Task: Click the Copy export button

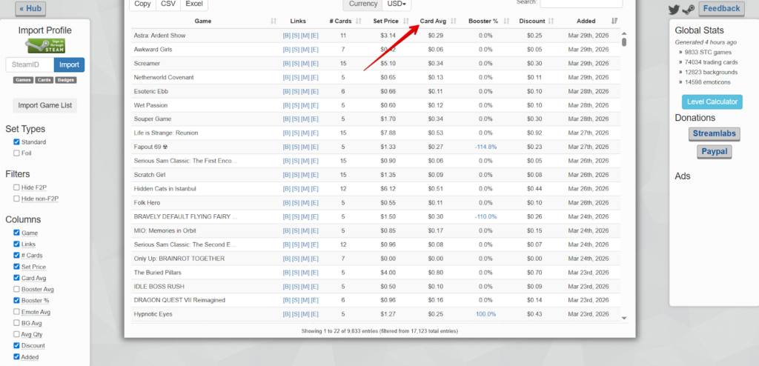Action: click(x=142, y=4)
